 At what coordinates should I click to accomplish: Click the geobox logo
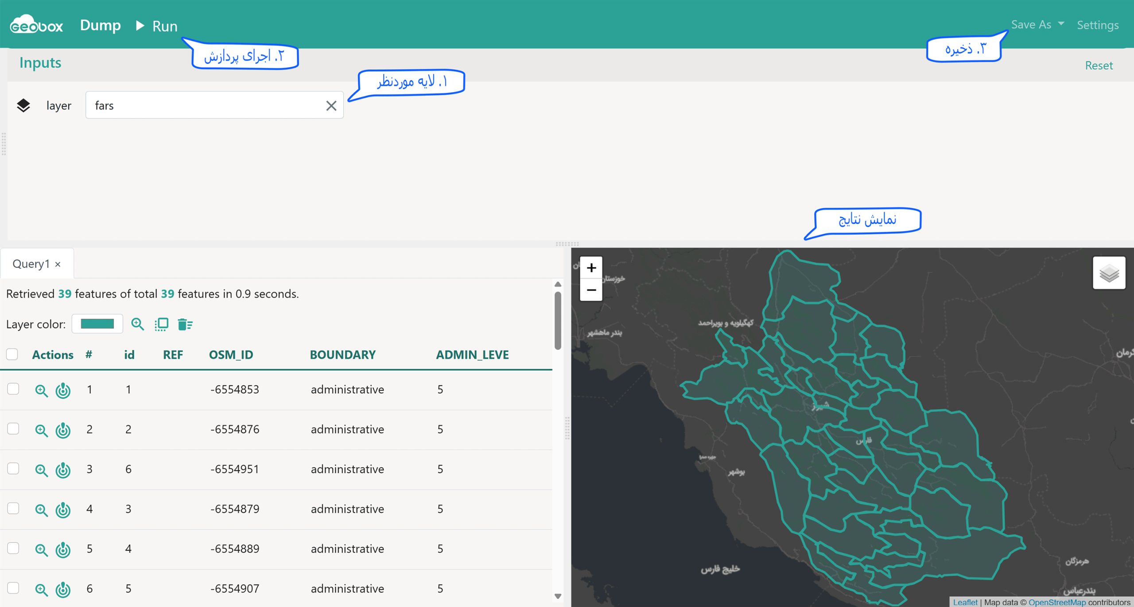[36, 24]
